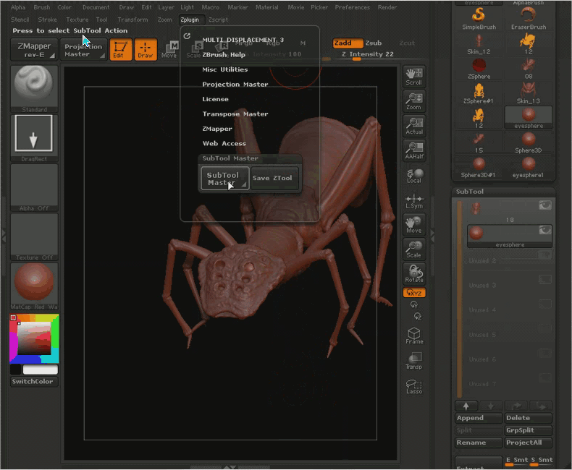Activate the Lasso selection icon
Image resolution: width=572 pixels, height=470 pixels.
pyautogui.click(x=414, y=386)
